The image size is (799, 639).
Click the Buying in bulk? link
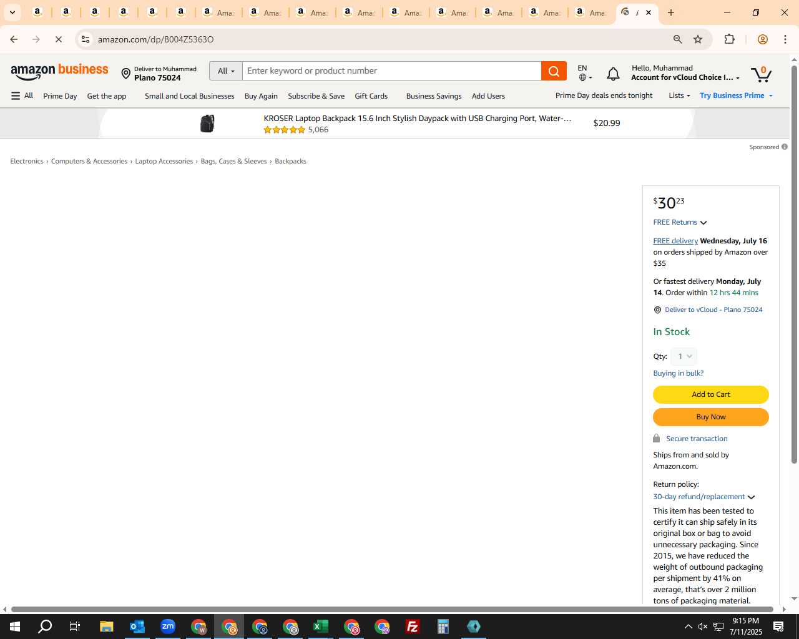(679, 373)
